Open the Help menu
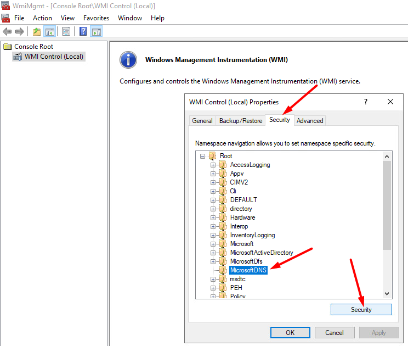The height and width of the screenshot is (346, 408). point(157,18)
